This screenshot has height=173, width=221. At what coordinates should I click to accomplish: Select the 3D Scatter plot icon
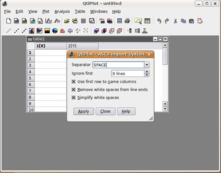pyautogui.click(x=112, y=31)
